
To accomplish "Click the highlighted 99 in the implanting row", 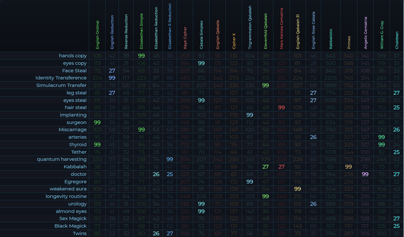I will 250,115.
